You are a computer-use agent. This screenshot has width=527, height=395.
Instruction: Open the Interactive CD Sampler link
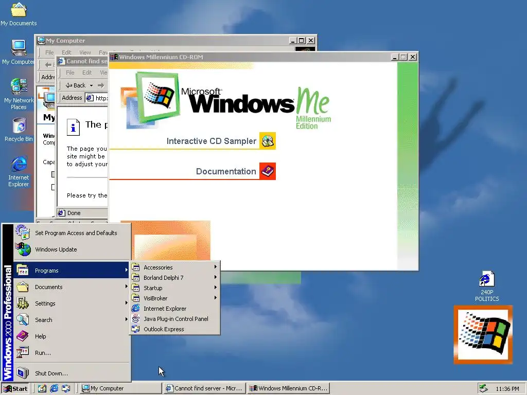pos(212,141)
